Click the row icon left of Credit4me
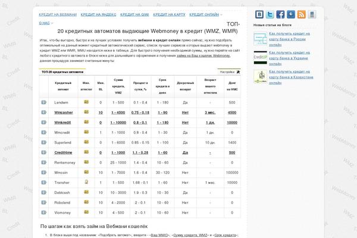This screenshot has height=238, width=357. pyautogui.click(x=43, y=152)
